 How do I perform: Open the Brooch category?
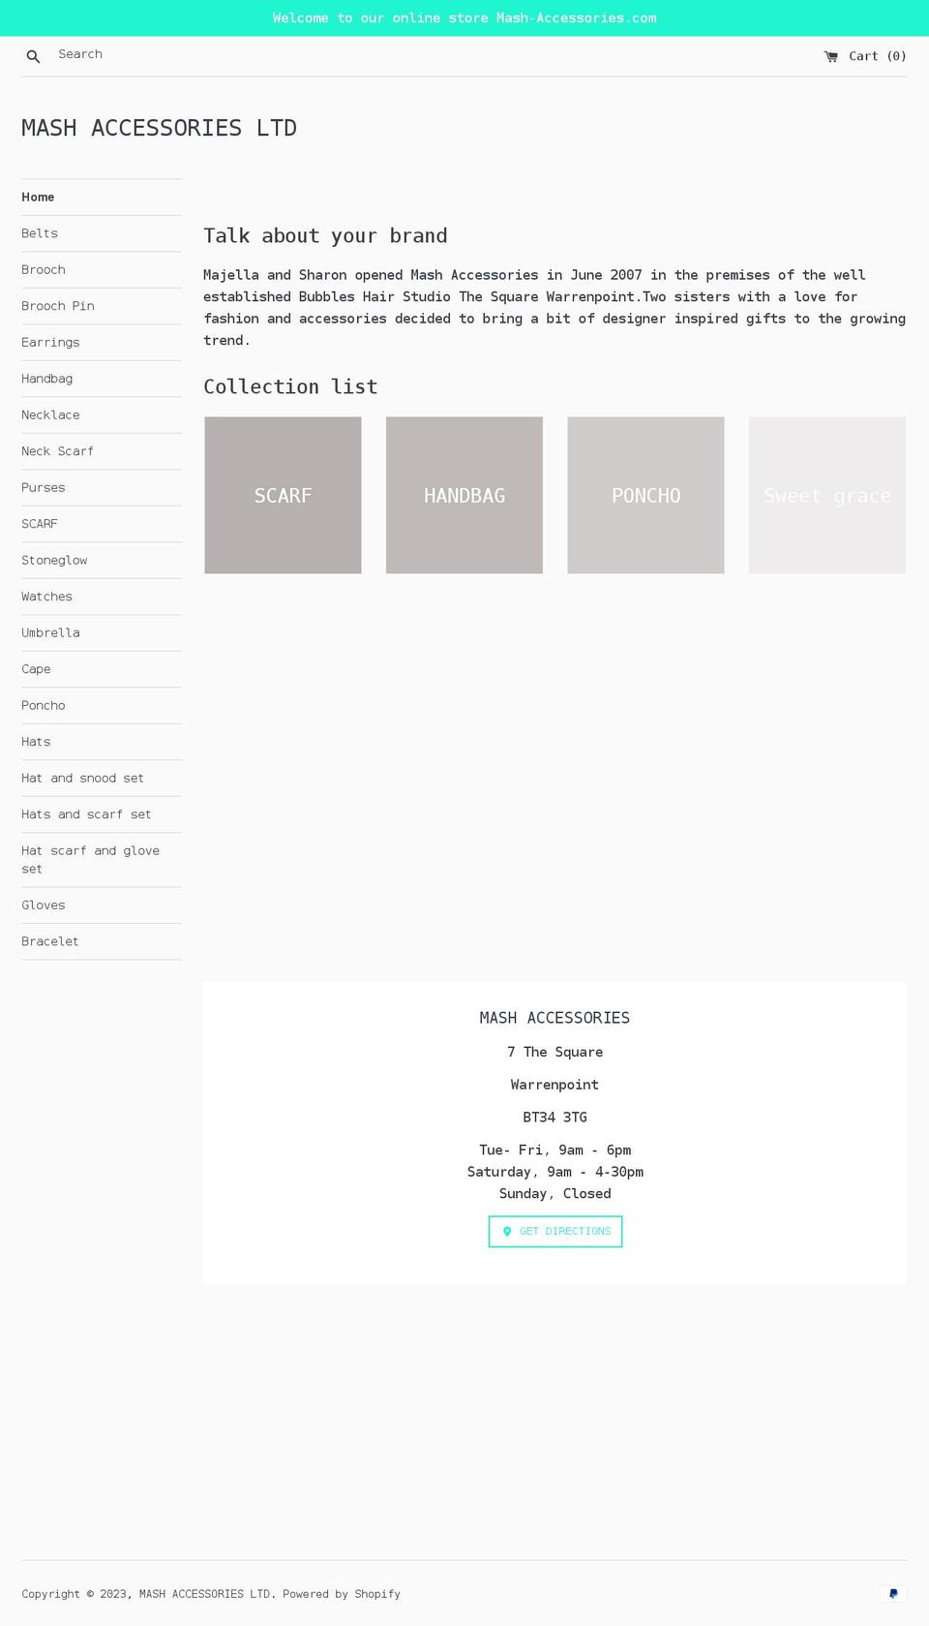102,269
